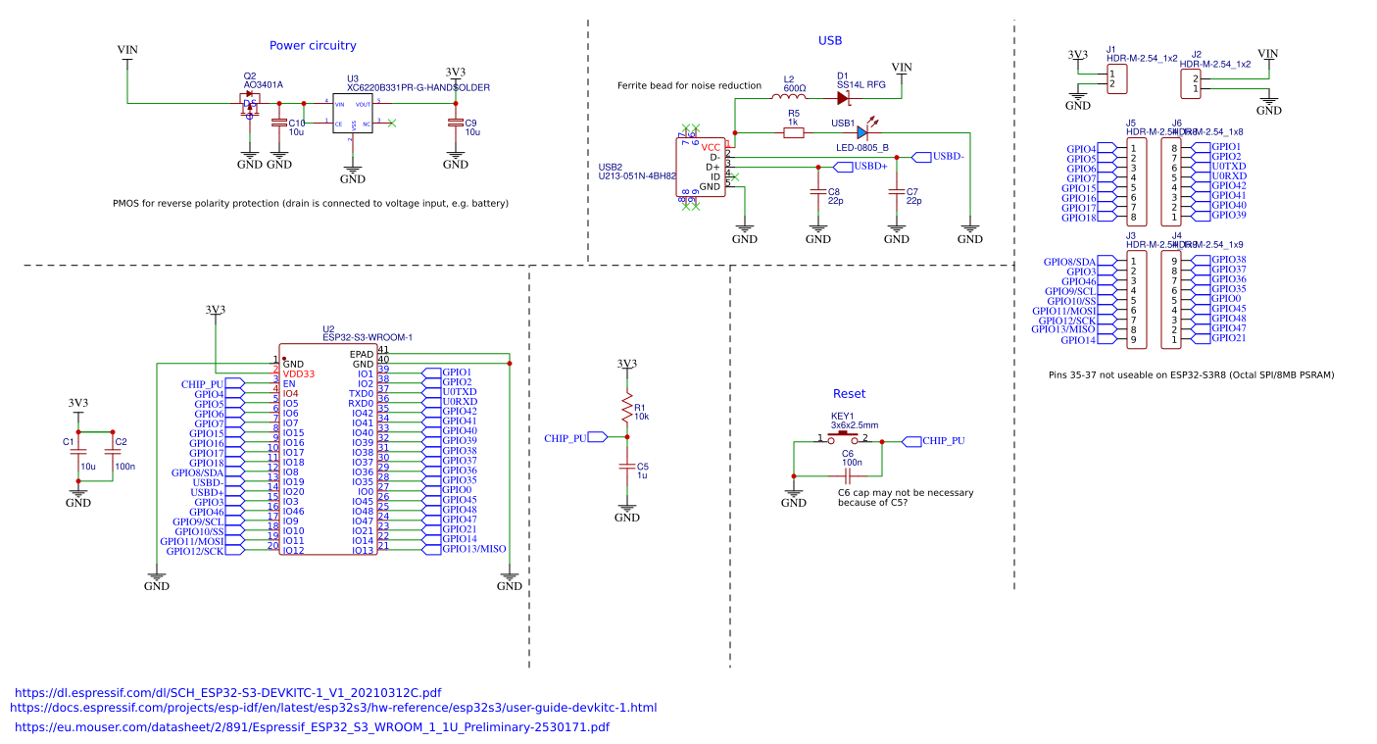
Task: Click the USBD+ net label beside capacitor C8
Action: click(x=861, y=167)
